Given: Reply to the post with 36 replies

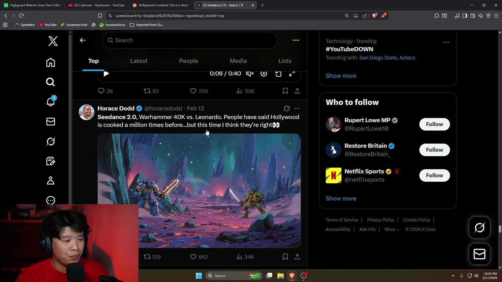Looking at the screenshot, I should tap(105, 91).
